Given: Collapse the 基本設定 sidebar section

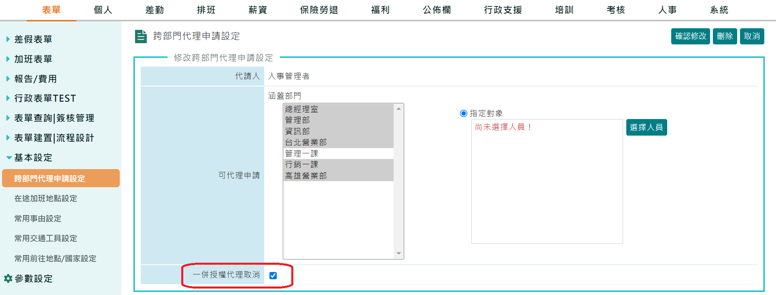Looking at the screenshot, I should pyautogui.click(x=29, y=157).
